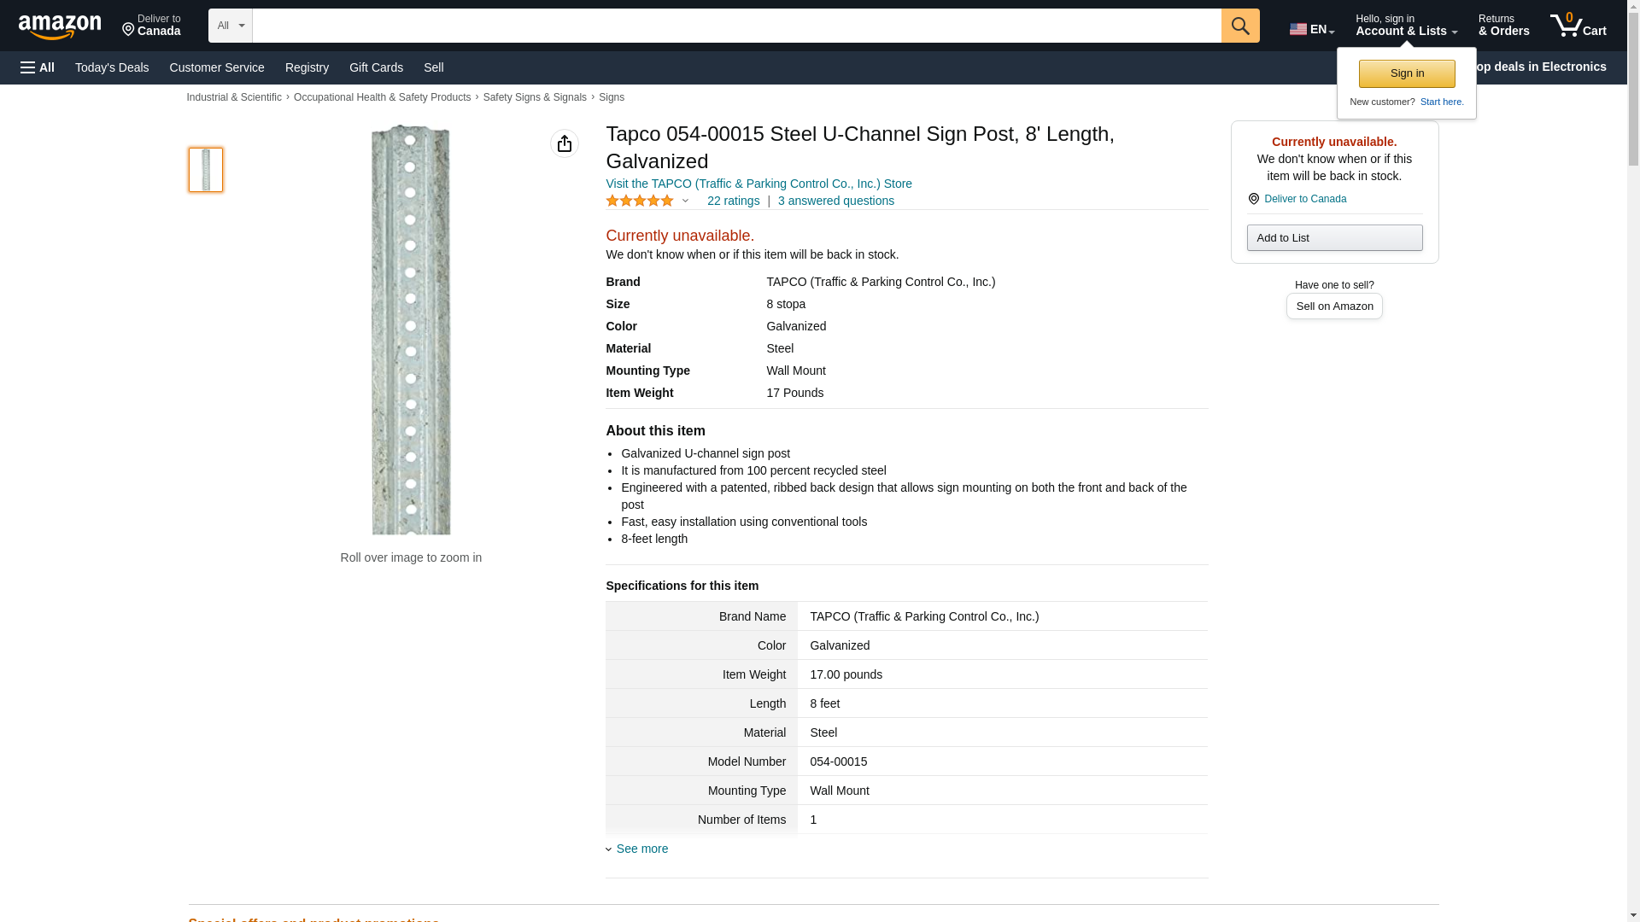Open the shopping cart

click(1578, 26)
